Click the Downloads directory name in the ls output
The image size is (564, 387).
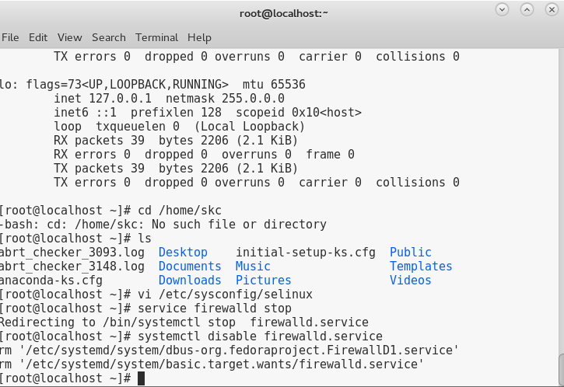coord(190,281)
